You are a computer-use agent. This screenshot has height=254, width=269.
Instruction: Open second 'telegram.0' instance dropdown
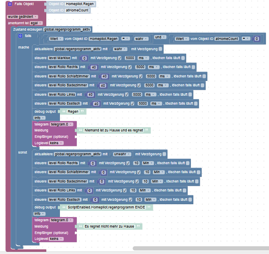[x=61, y=220]
